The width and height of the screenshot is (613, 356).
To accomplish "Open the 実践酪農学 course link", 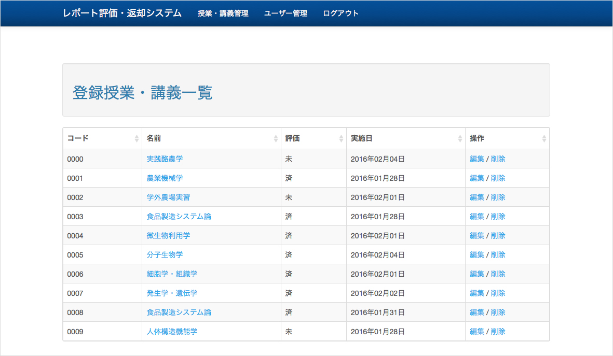I will pos(165,159).
